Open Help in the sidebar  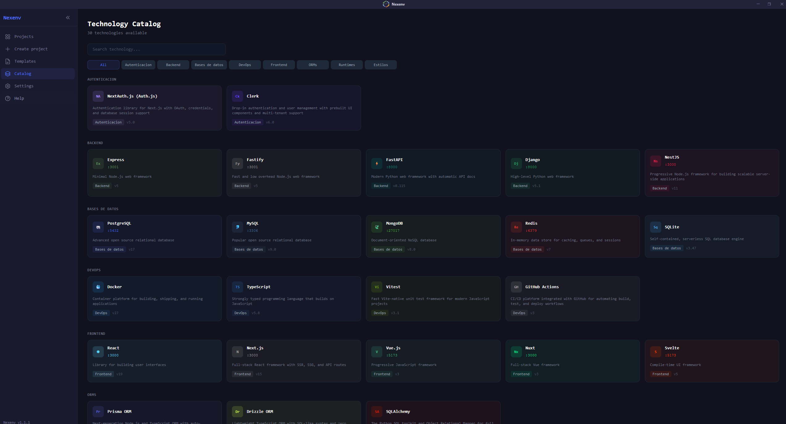pos(38,98)
